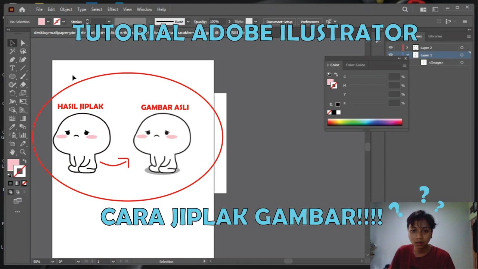
Task: Open Layers panel options menu
Action: click(x=469, y=36)
